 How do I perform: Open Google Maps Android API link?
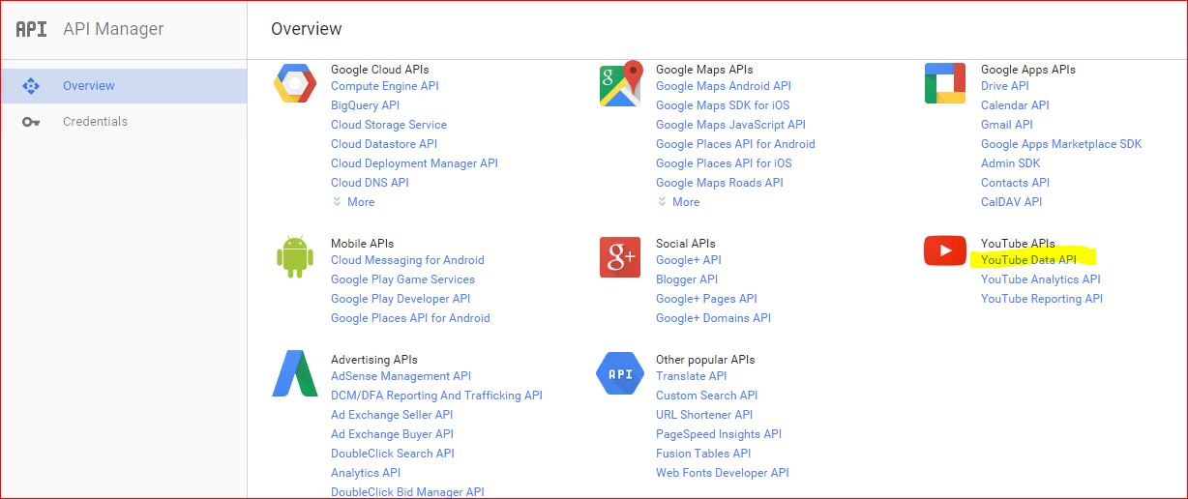tap(724, 86)
